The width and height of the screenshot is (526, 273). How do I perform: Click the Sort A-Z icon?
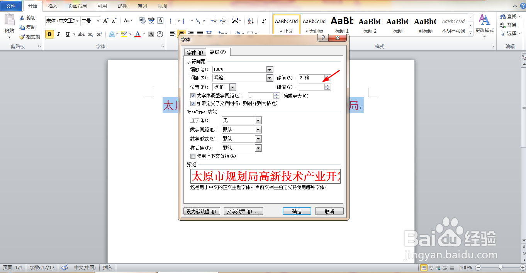click(251, 21)
